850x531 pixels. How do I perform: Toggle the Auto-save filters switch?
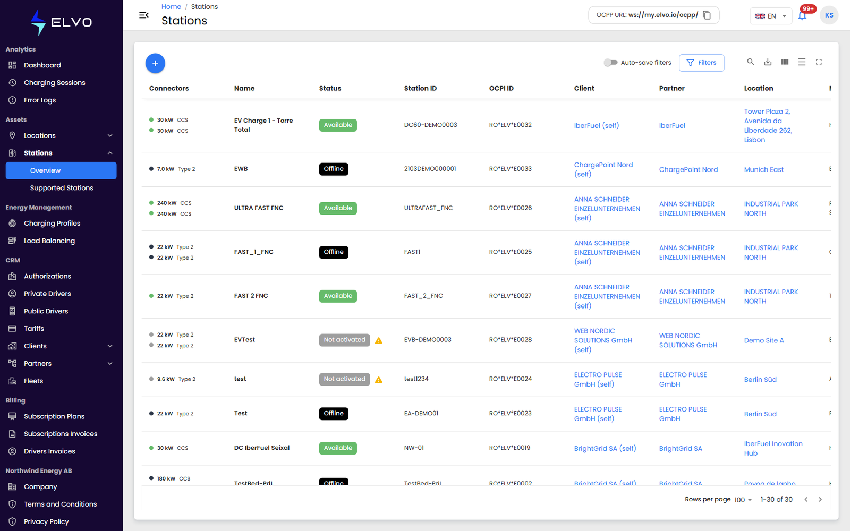[610, 63]
